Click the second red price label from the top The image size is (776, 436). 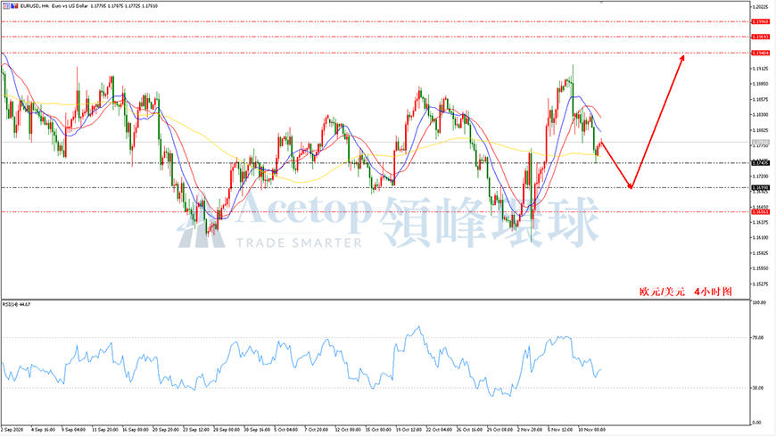760,37
